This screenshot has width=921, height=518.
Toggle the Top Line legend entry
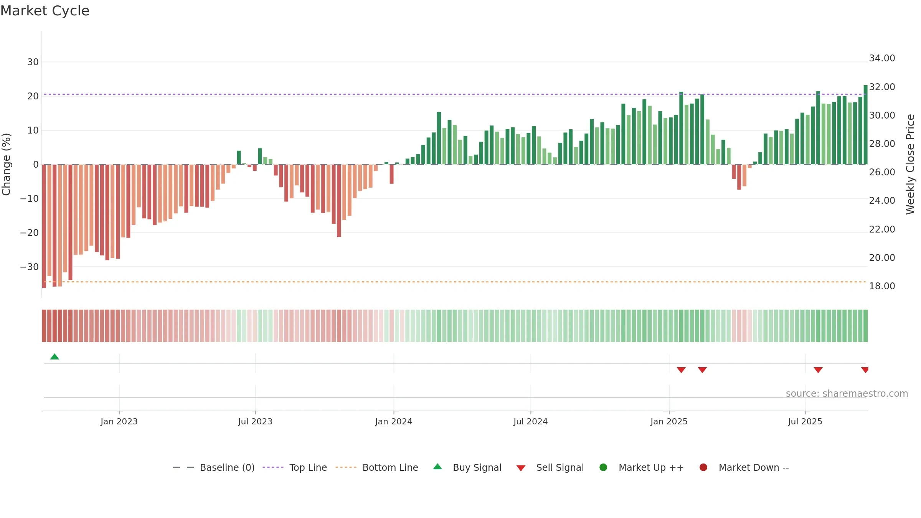point(295,467)
